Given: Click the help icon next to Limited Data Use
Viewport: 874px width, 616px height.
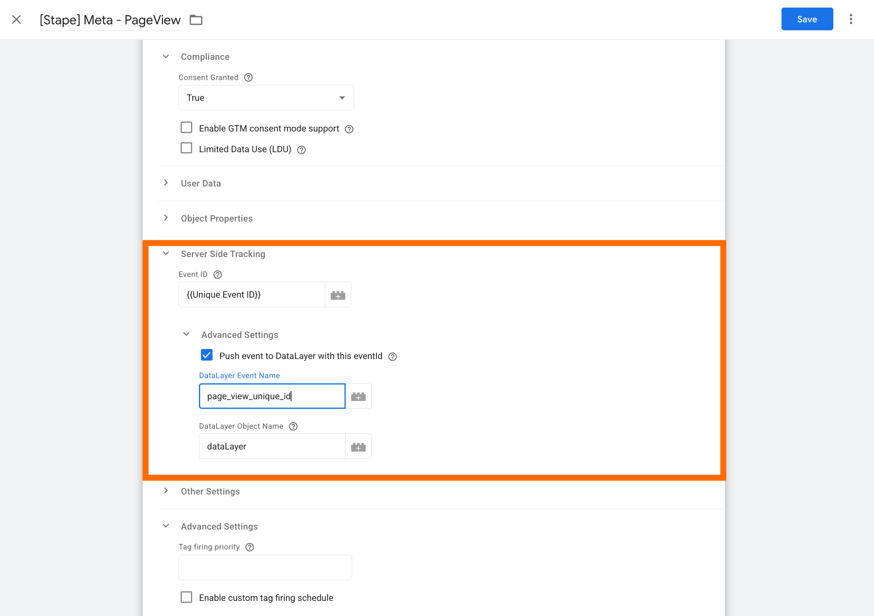Looking at the screenshot, I should pyautogui.click(x=301, y=149).
